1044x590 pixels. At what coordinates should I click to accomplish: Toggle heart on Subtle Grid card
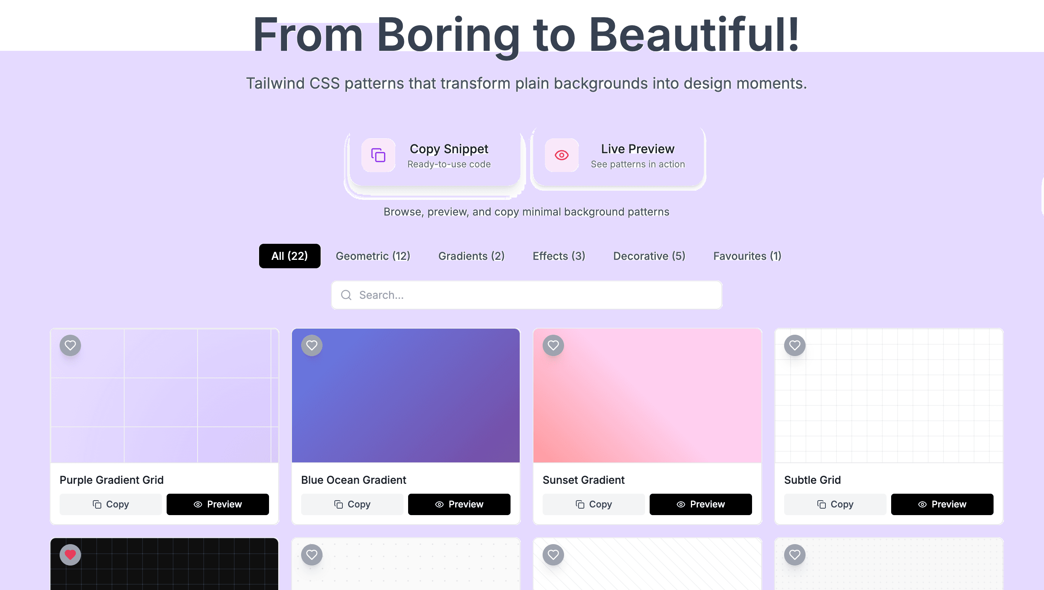(x=795, y=345)
